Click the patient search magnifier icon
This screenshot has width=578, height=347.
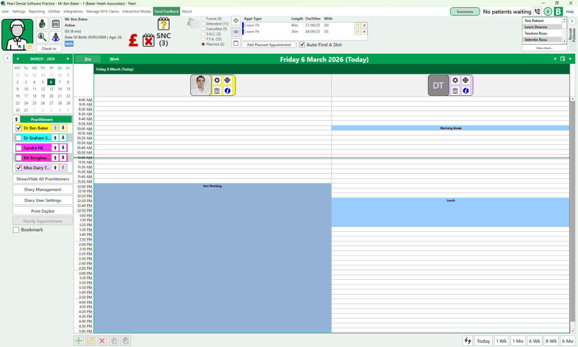tap(42, 37)
